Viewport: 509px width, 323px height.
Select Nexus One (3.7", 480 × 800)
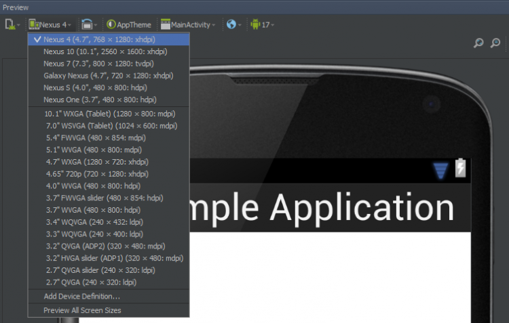point(109,100)
